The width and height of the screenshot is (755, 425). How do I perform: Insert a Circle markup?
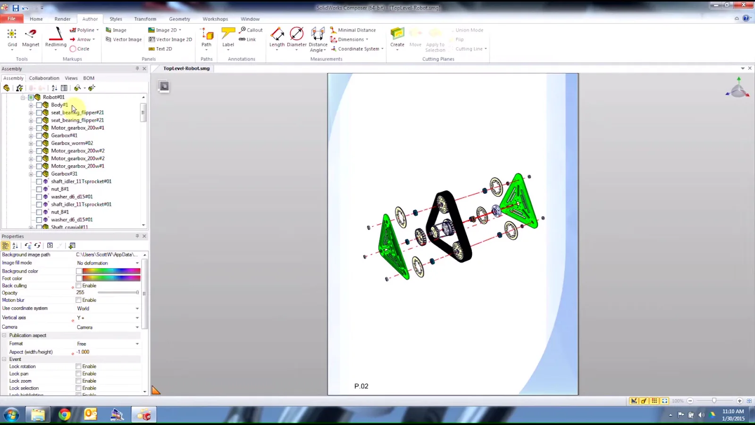pos(79,49)
